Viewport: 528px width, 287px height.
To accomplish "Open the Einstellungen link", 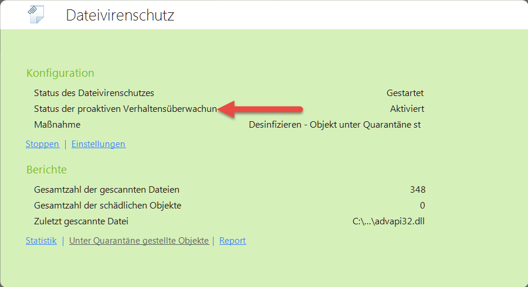I will pos(99,144).
